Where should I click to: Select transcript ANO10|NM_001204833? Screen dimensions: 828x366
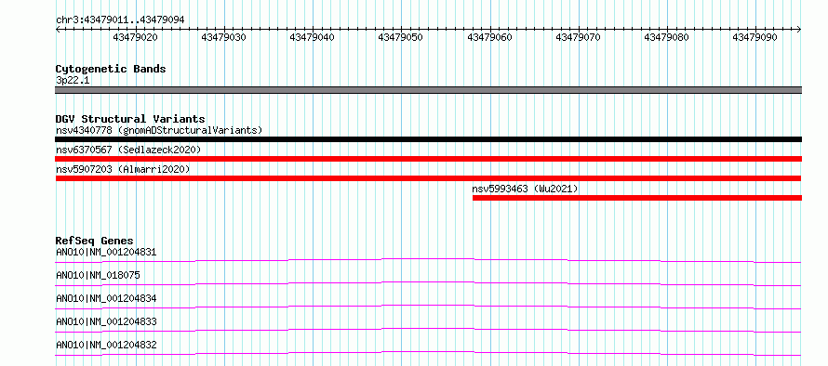tap(106, 321)
